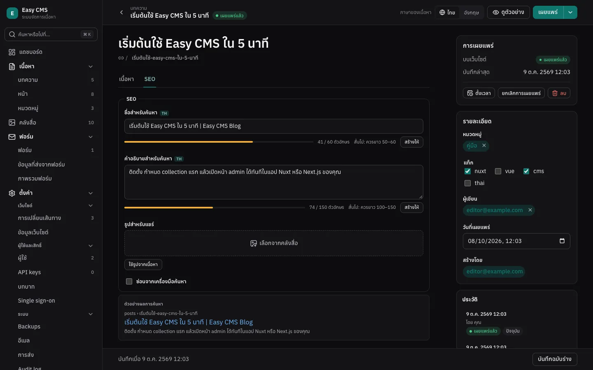
Task: Click the เผยแพร่ publish button
Action: (x=548, y=12)
